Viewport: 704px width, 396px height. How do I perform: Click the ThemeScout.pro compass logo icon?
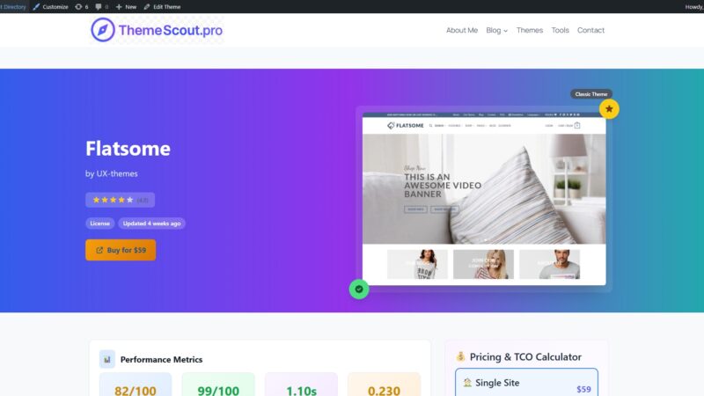(103, 30)
